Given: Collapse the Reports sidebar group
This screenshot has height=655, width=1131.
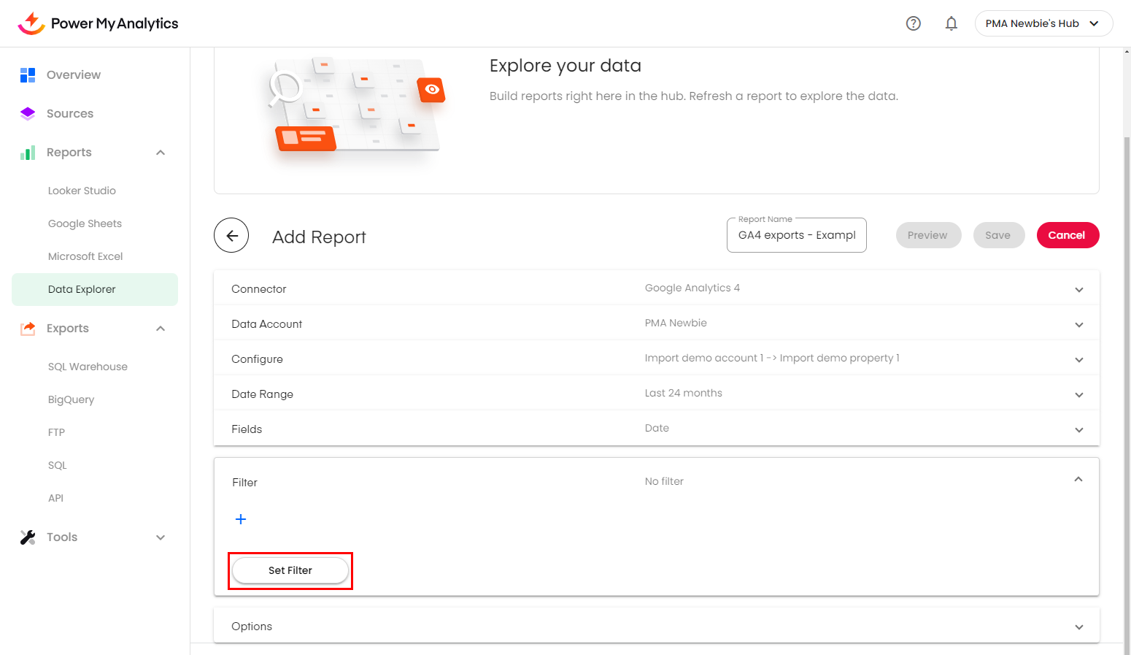Looking at the screenshot, I should point(161,153).
